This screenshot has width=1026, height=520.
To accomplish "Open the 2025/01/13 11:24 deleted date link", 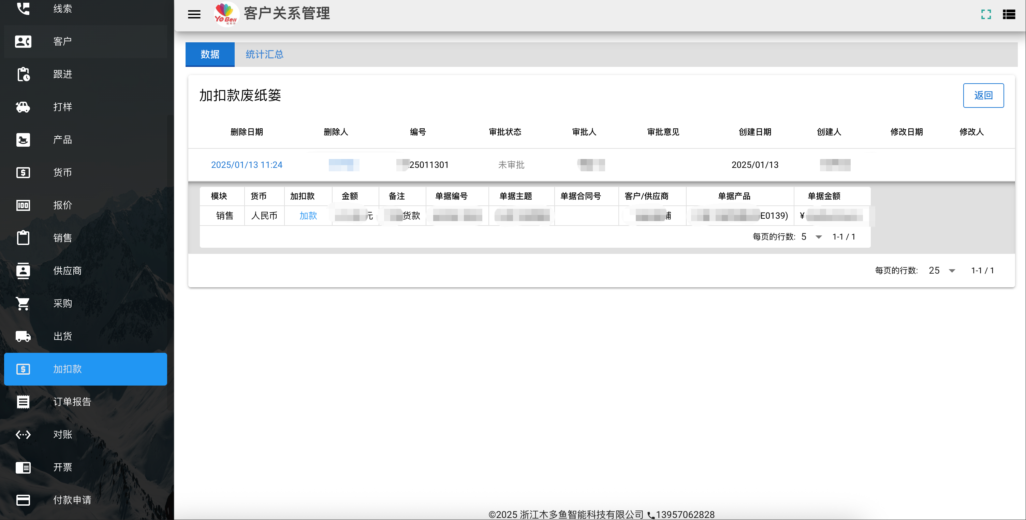I will pos(247,164).
